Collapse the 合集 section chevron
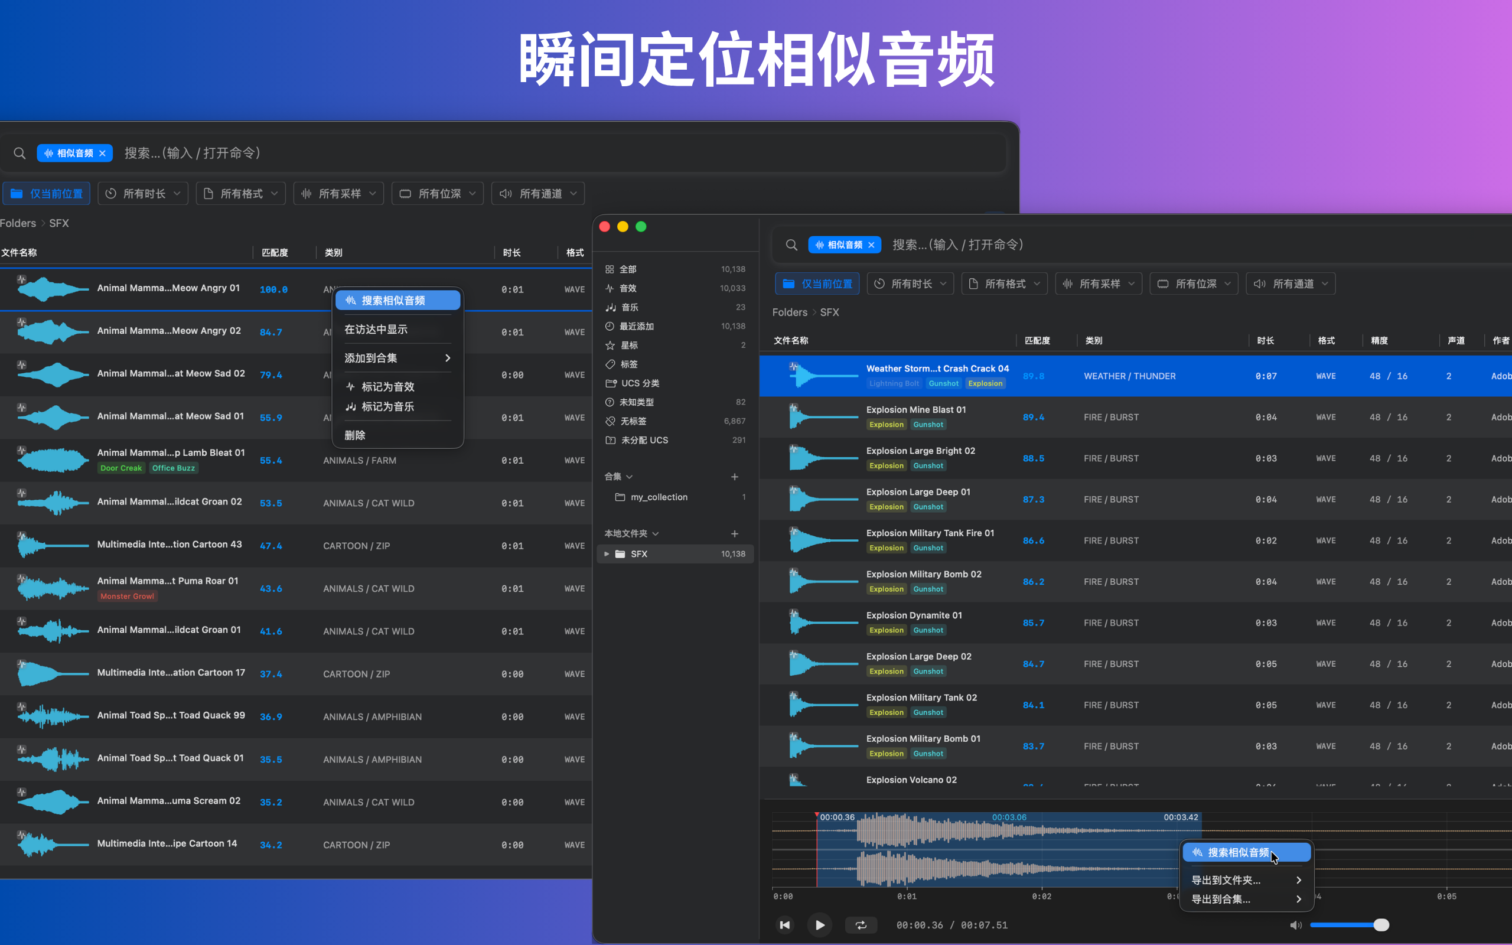The width and height of the screenshot is (1512, 945). (x=630, y=477)
